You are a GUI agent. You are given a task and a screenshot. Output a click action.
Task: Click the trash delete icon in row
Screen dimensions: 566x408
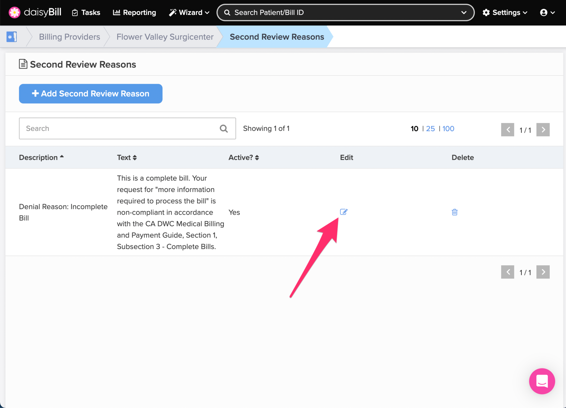pos(454,212)
